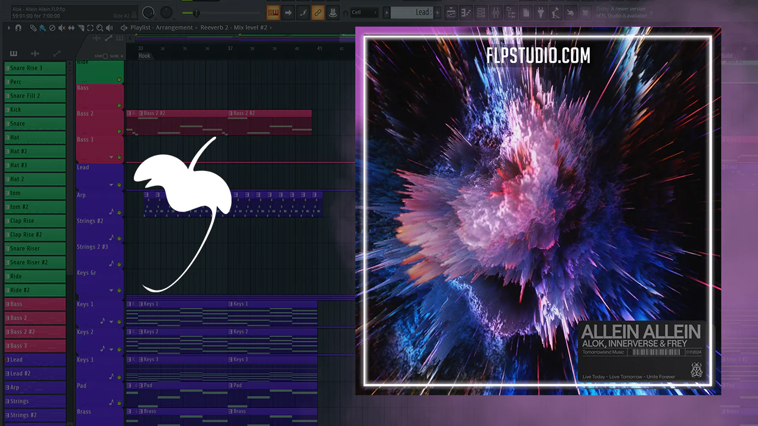Select the Draw pencil tool
This screenshot has height=426, width=758.
[33, 28]
